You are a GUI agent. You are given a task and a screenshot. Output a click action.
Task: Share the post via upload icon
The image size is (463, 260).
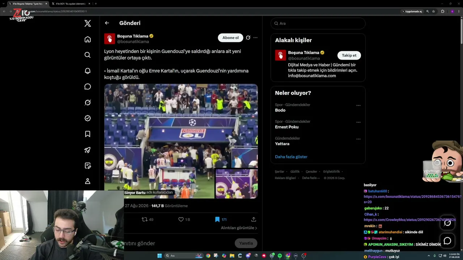[254, 220]
